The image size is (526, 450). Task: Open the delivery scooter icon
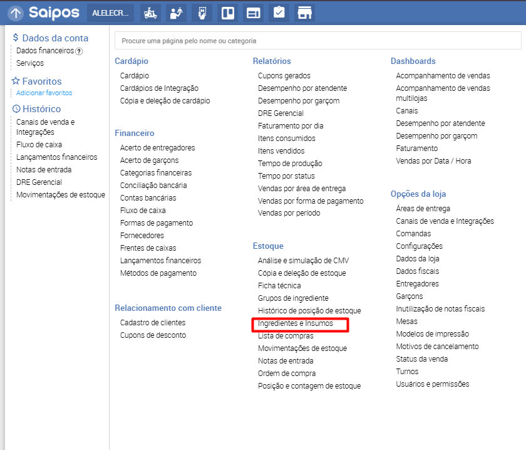point(150,13)
